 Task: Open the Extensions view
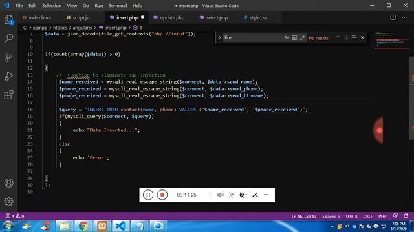click(8, 95)
